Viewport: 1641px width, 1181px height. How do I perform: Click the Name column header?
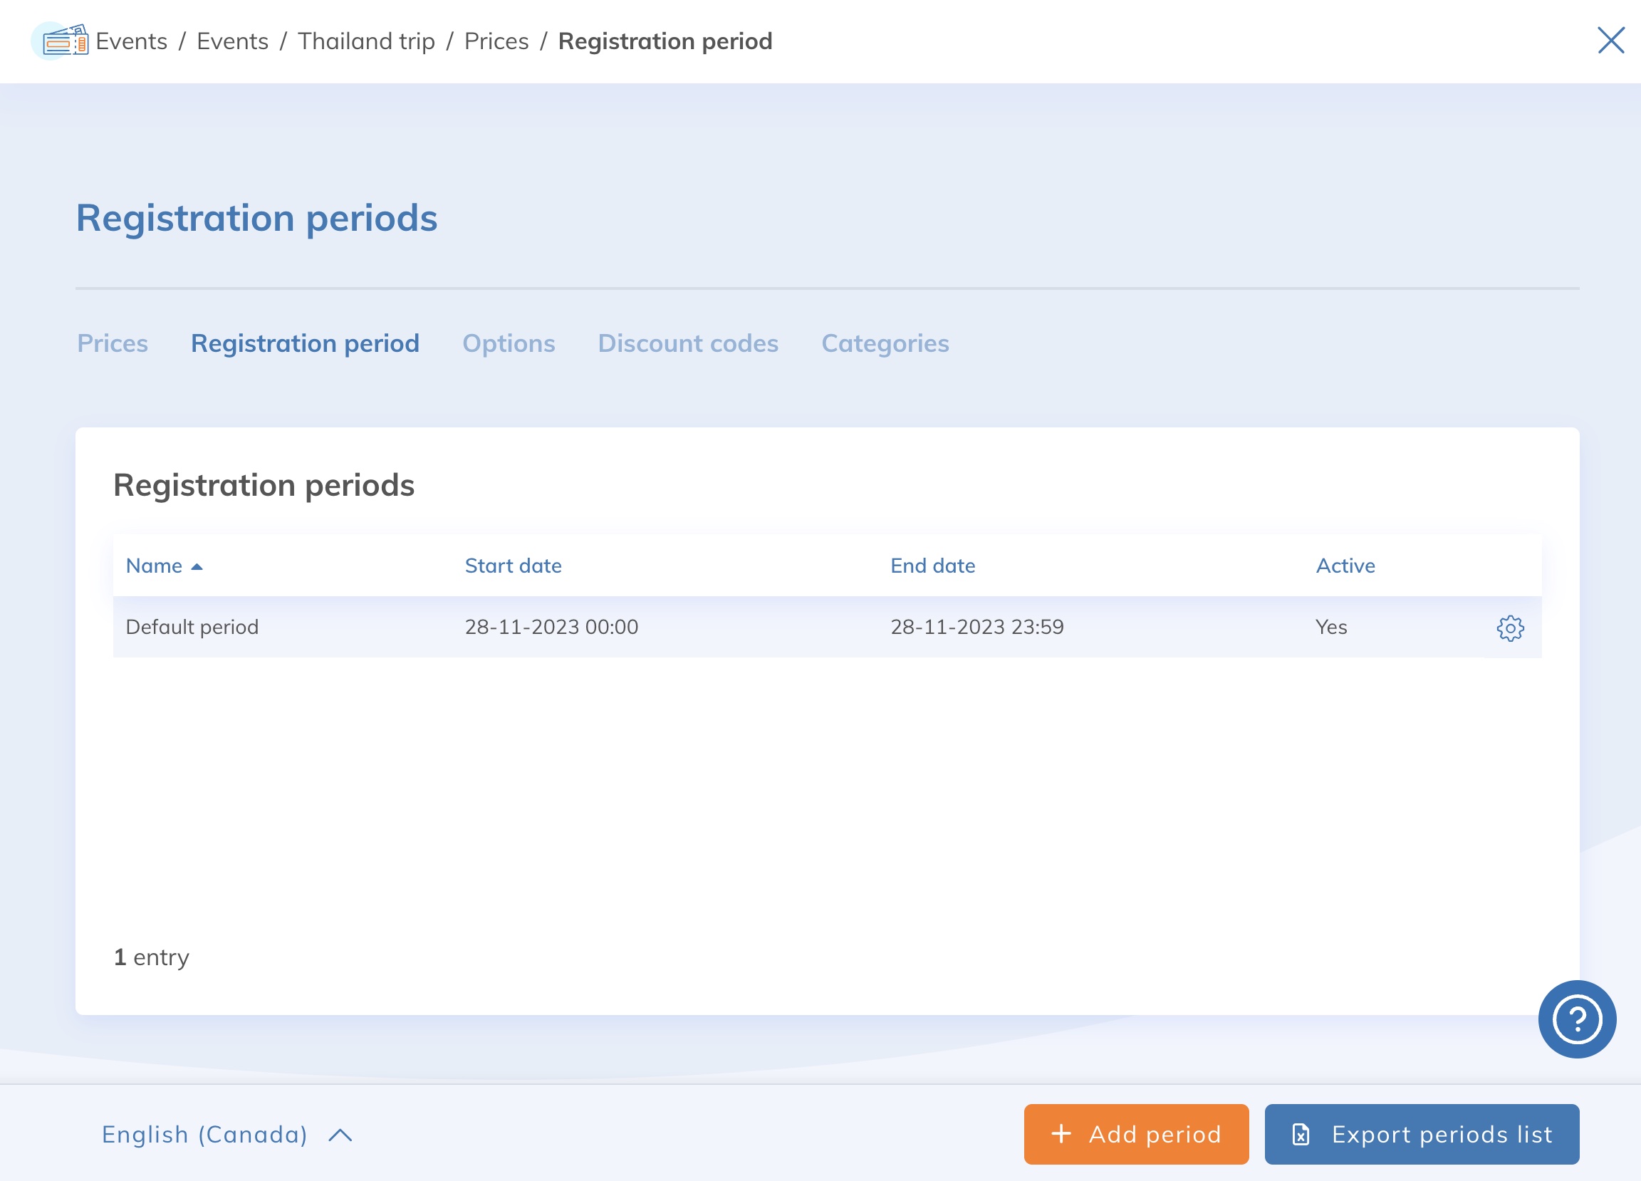(154, 565)
